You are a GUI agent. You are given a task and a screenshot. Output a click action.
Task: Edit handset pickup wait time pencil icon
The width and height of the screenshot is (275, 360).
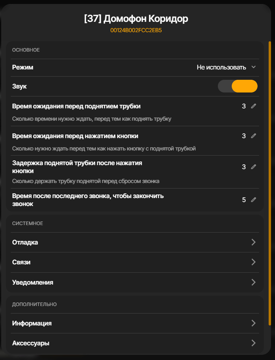254,106
